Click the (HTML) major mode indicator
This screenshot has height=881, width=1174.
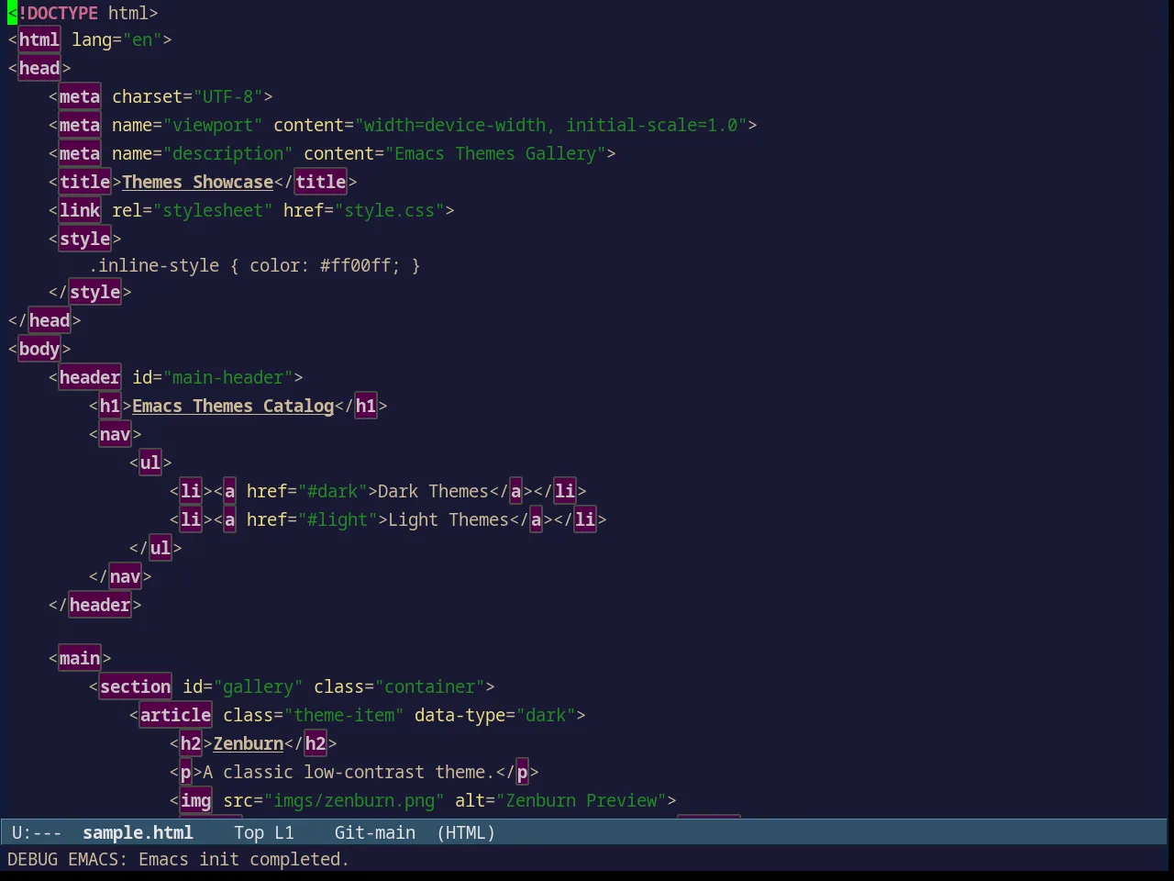466,832
